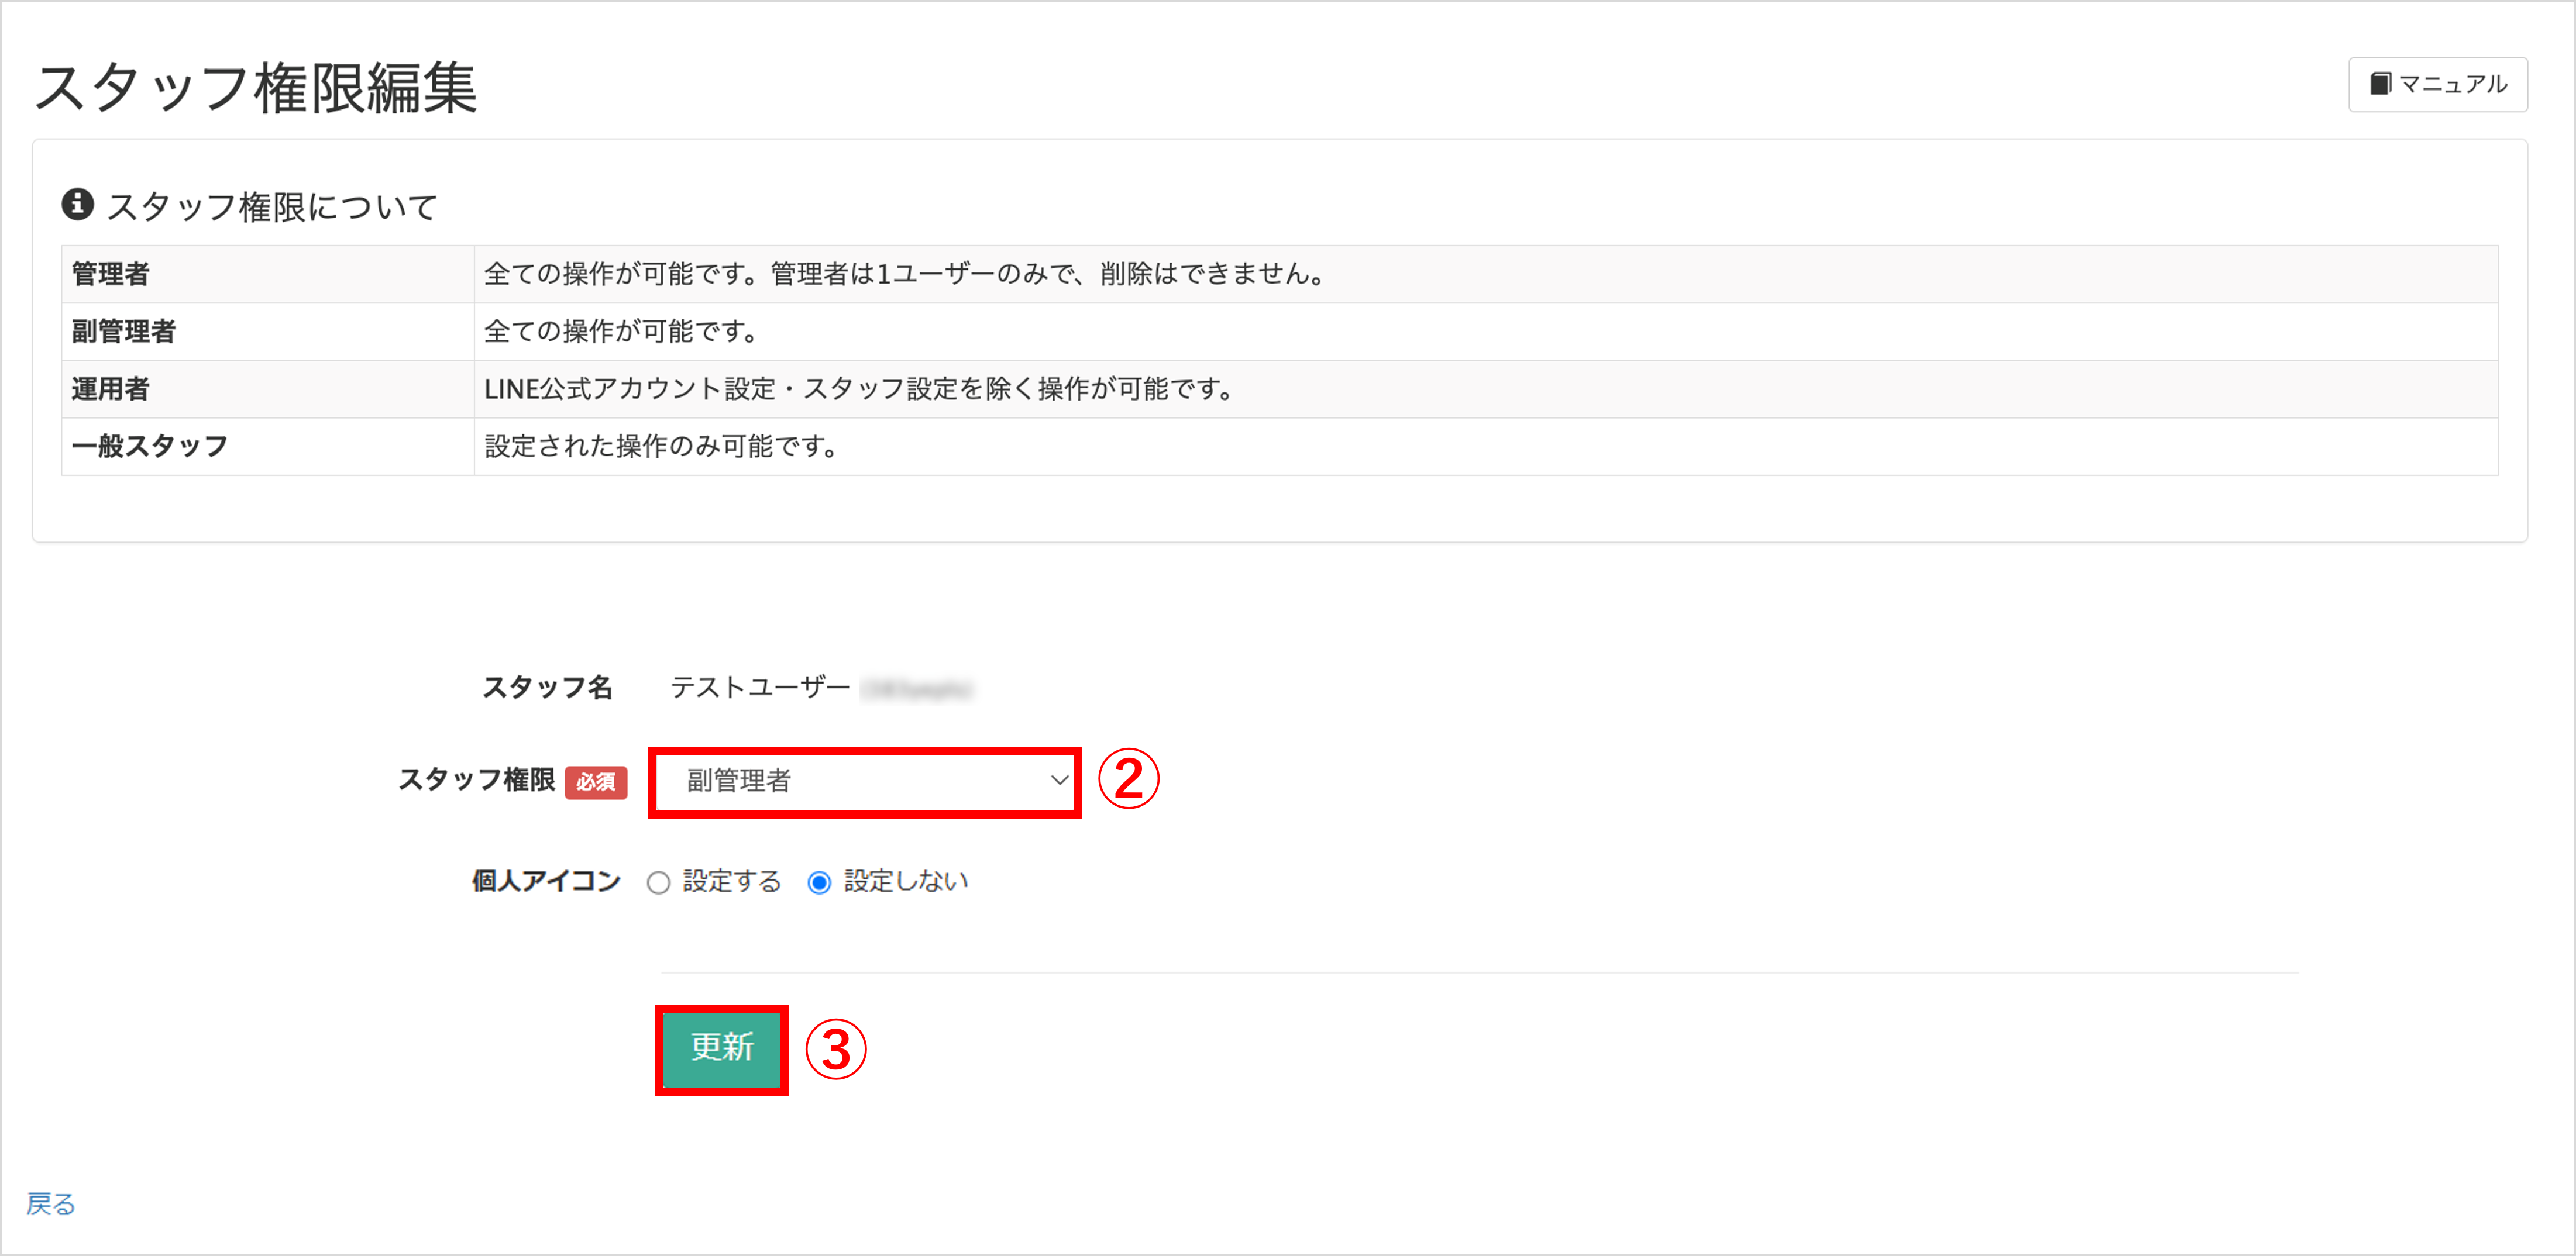
Task: Click the 管理者 row in permissions table
Action: pos(1279,274)
